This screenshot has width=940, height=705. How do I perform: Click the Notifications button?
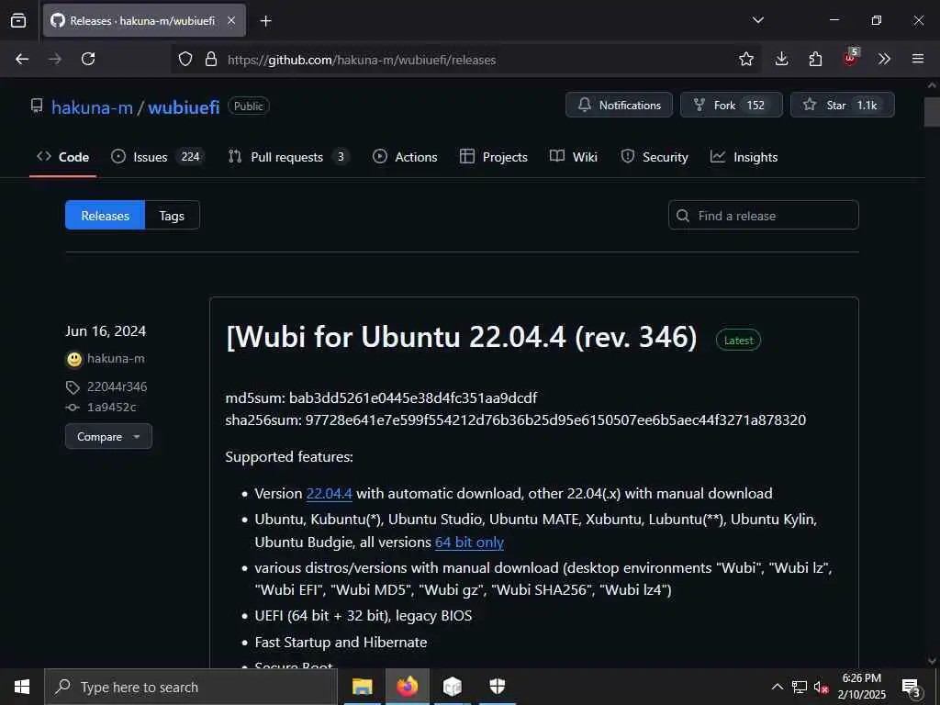click(620, 105)
